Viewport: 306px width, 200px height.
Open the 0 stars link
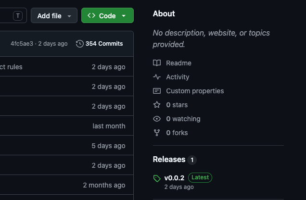tap(177, 105)
